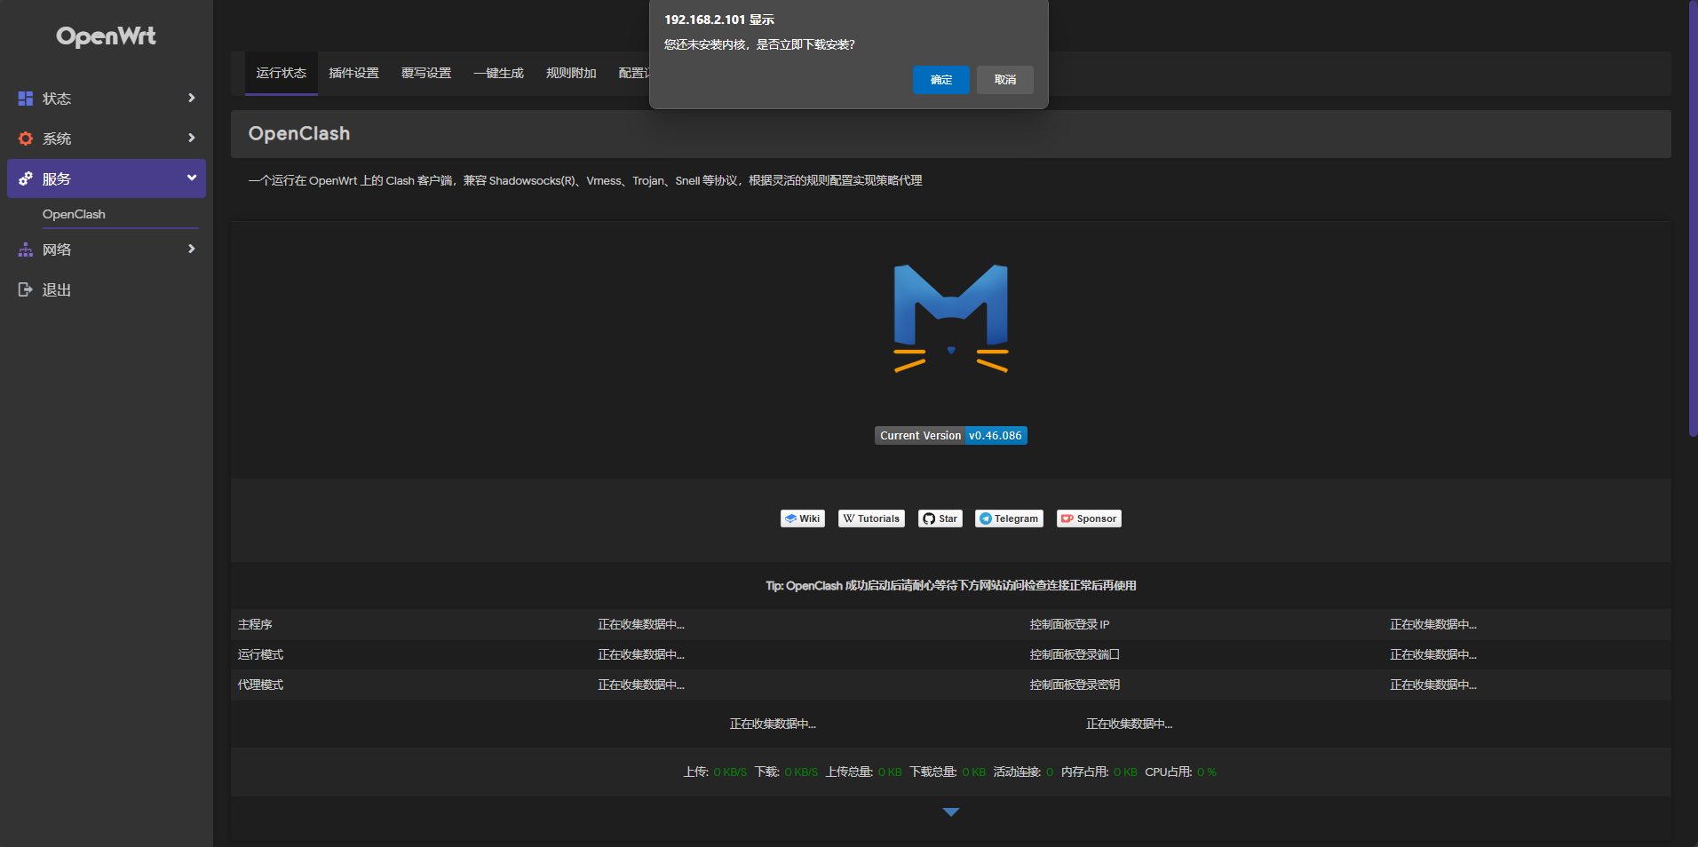Collapse the 服务 sidebar section

(191, 178)
